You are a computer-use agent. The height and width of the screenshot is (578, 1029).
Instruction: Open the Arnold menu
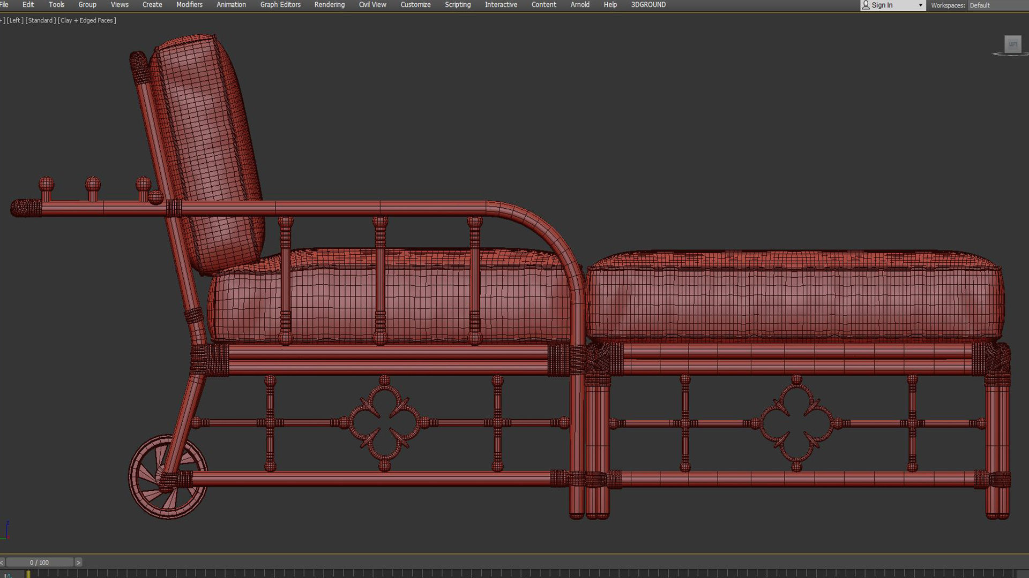coord(579,4)
